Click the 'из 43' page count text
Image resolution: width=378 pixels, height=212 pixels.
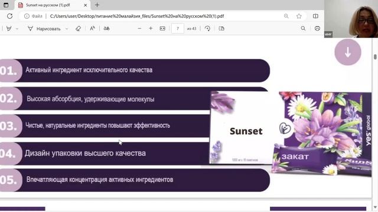point(191,29)
